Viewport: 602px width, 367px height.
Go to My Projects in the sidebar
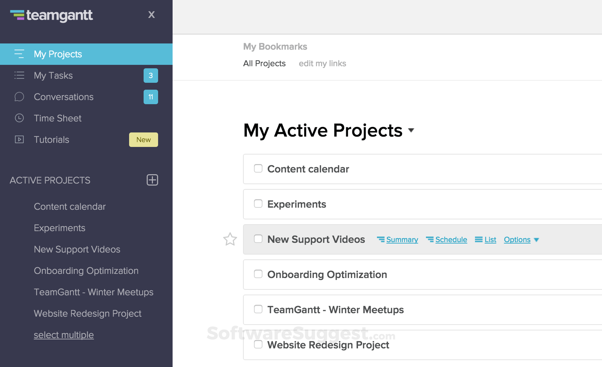pyautogui.click(x=58, y=54)
